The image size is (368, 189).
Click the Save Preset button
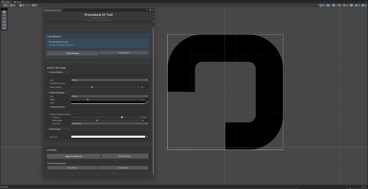coord(72,168)
